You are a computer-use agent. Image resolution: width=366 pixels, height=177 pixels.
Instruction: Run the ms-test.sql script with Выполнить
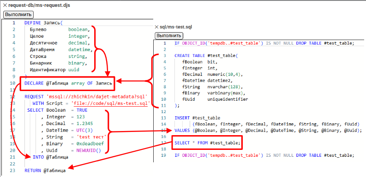[169, 36]
